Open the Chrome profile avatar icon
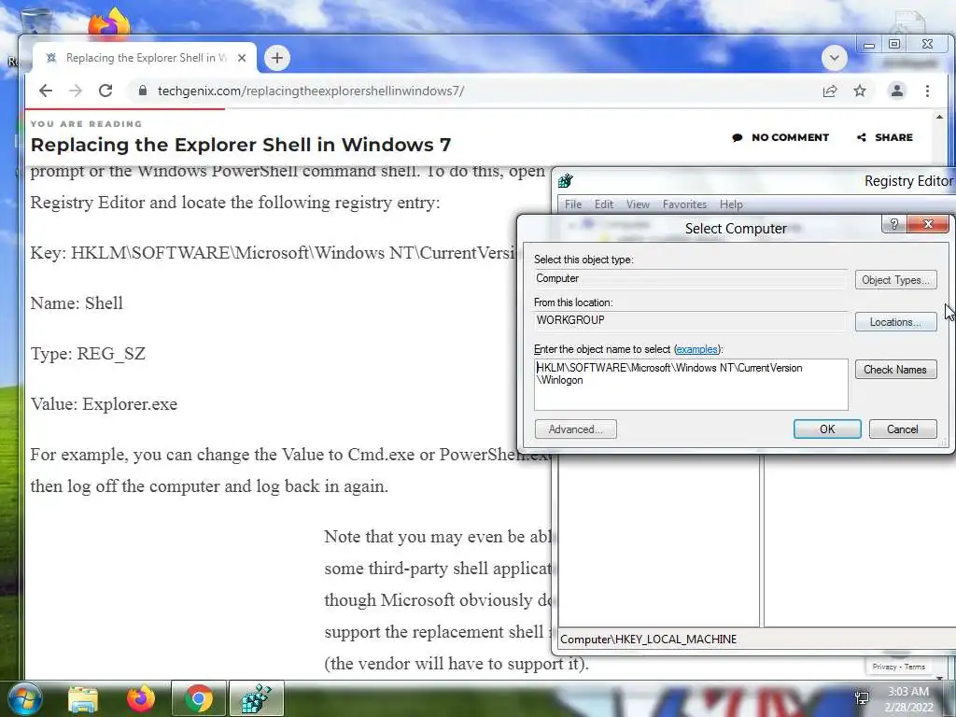 pos(897,91)
